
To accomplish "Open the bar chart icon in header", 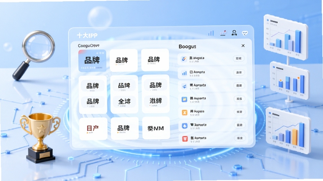I will [x=211, y=33].
